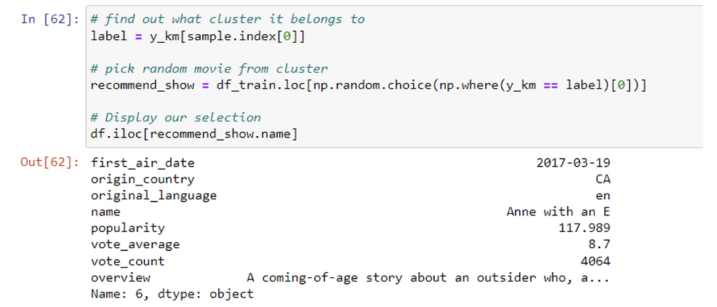
Task: Select the In [62] input prompt
Action: point(50,20)
